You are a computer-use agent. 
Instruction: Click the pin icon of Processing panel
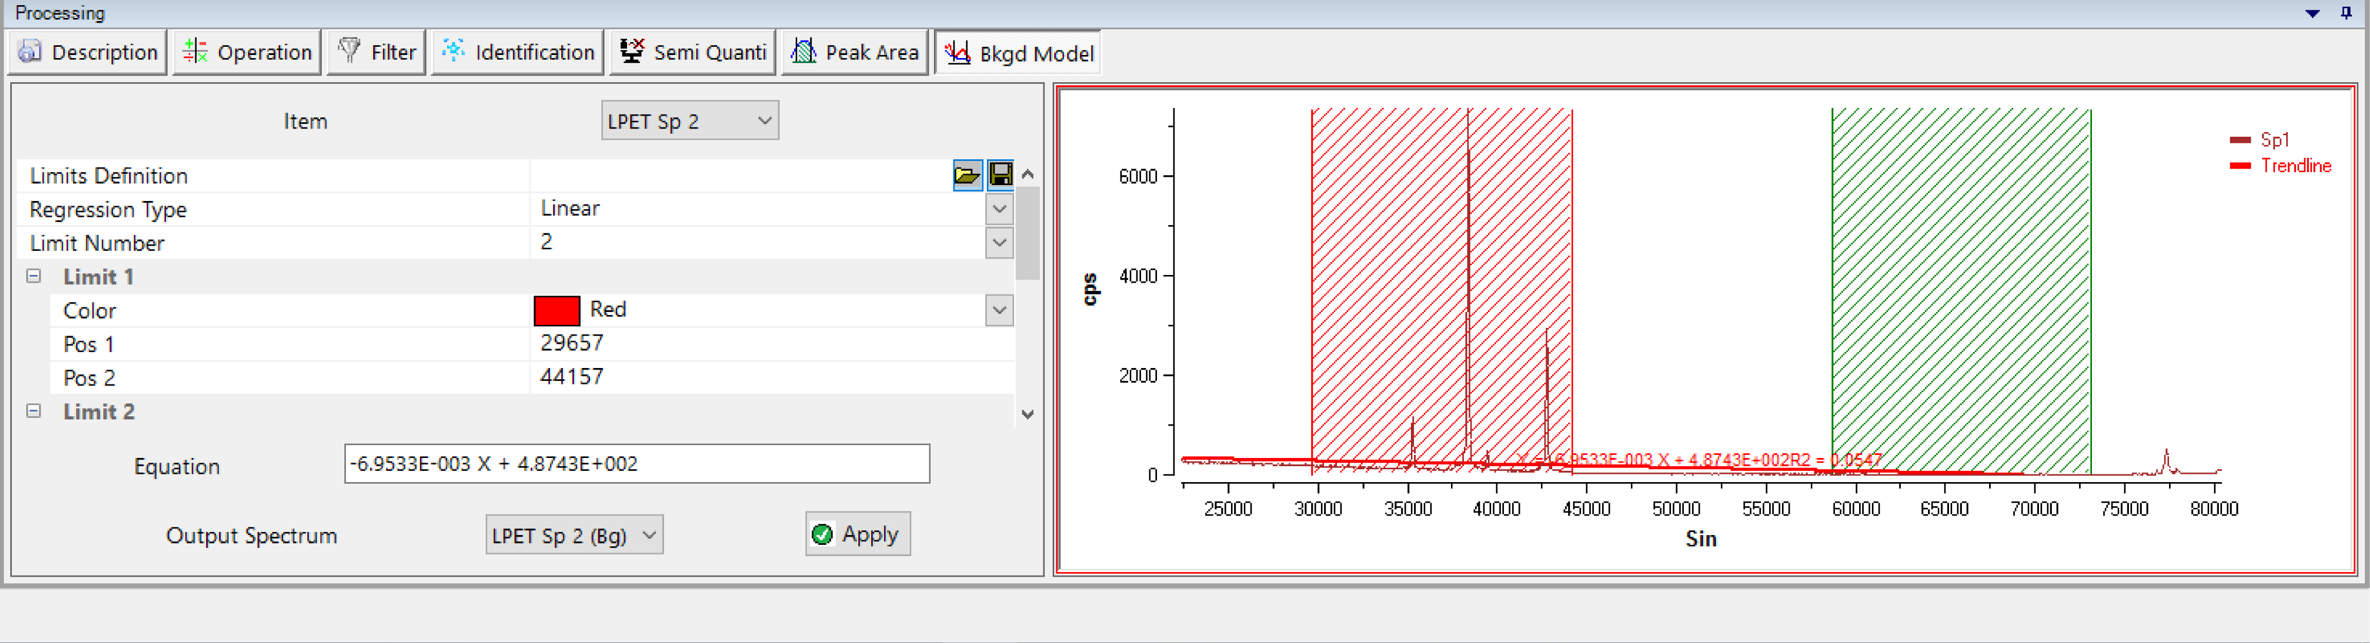(2345, 13)
